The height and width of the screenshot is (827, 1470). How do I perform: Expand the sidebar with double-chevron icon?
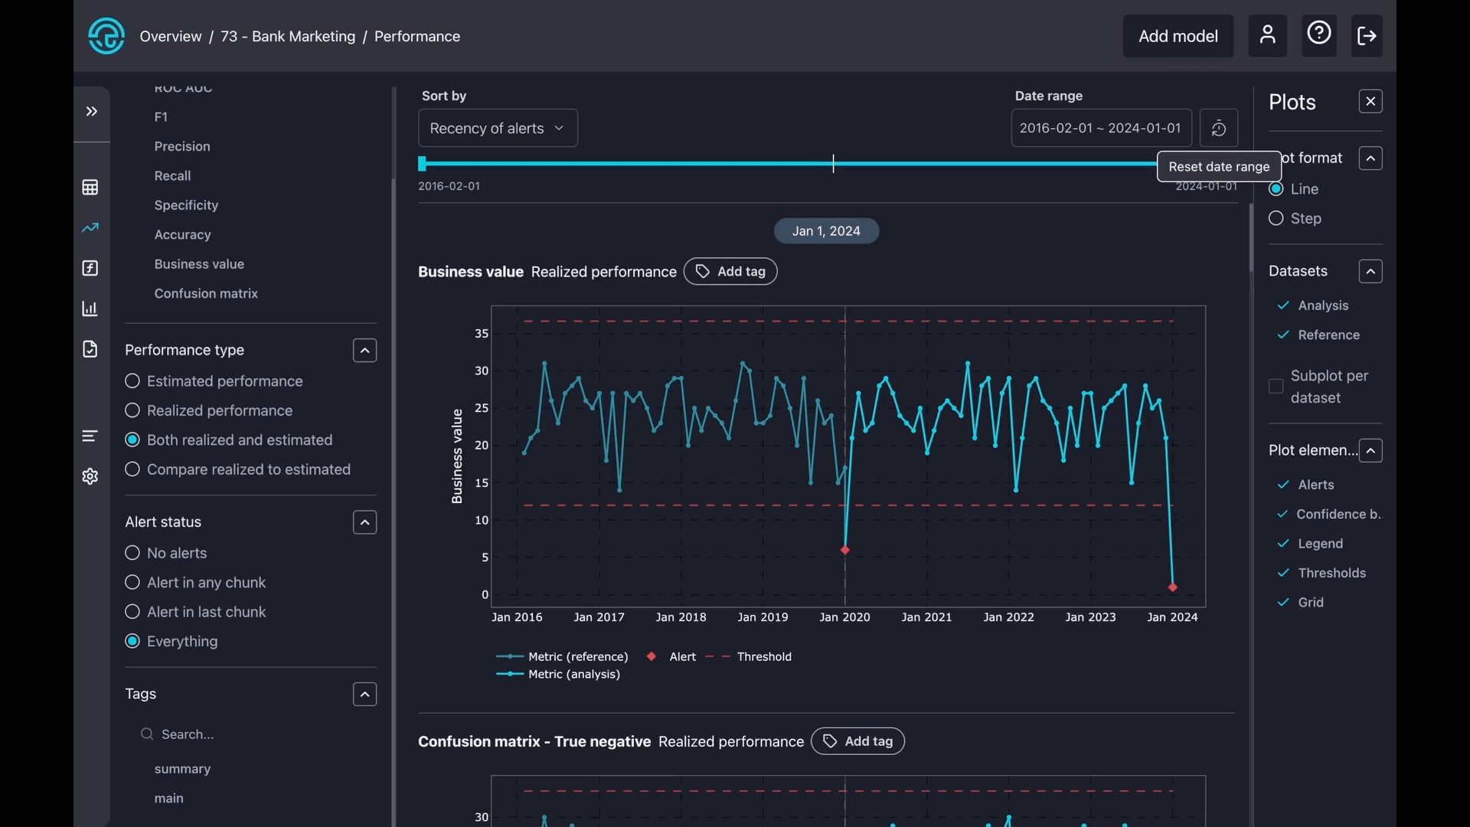[x=92, y=112]
